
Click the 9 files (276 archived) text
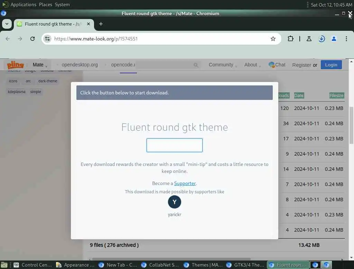[114, 245]
